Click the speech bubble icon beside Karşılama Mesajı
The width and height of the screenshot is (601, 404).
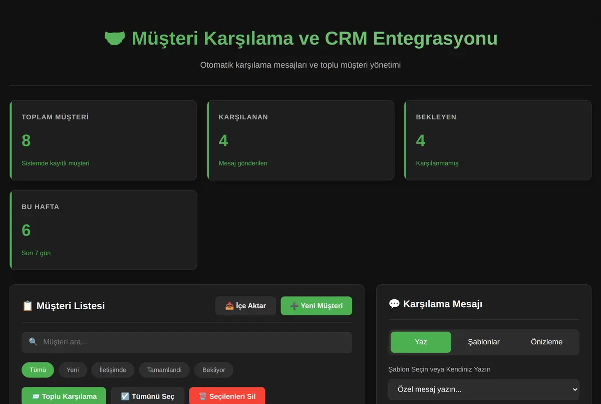[x=394, y=304]
